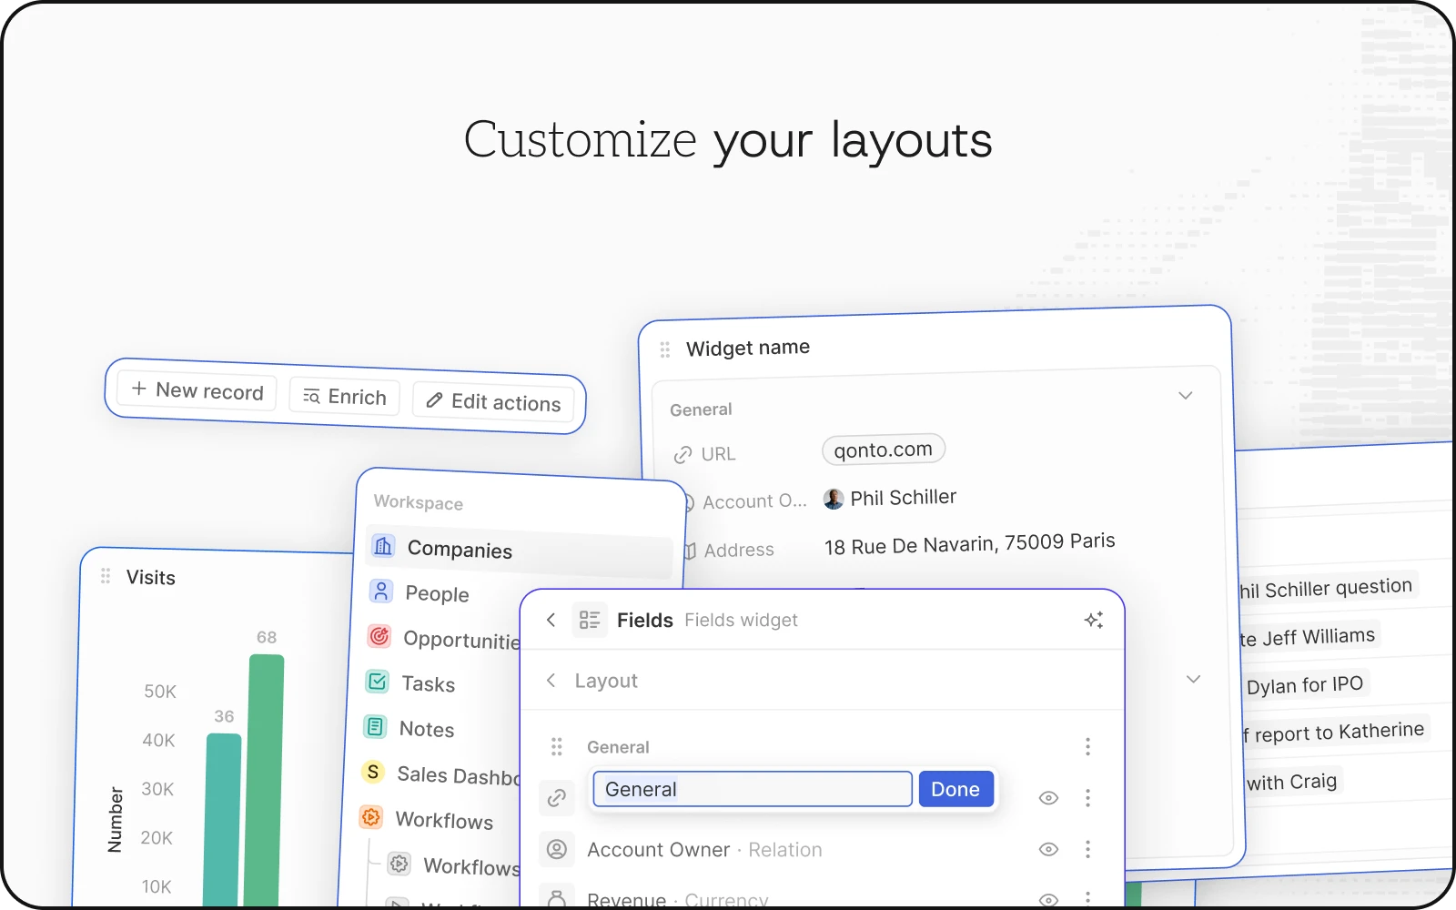The width and height of the screenshot is (1456, 910).
Task: Click the 'URL' field label
Action: (x=718, y=454)
